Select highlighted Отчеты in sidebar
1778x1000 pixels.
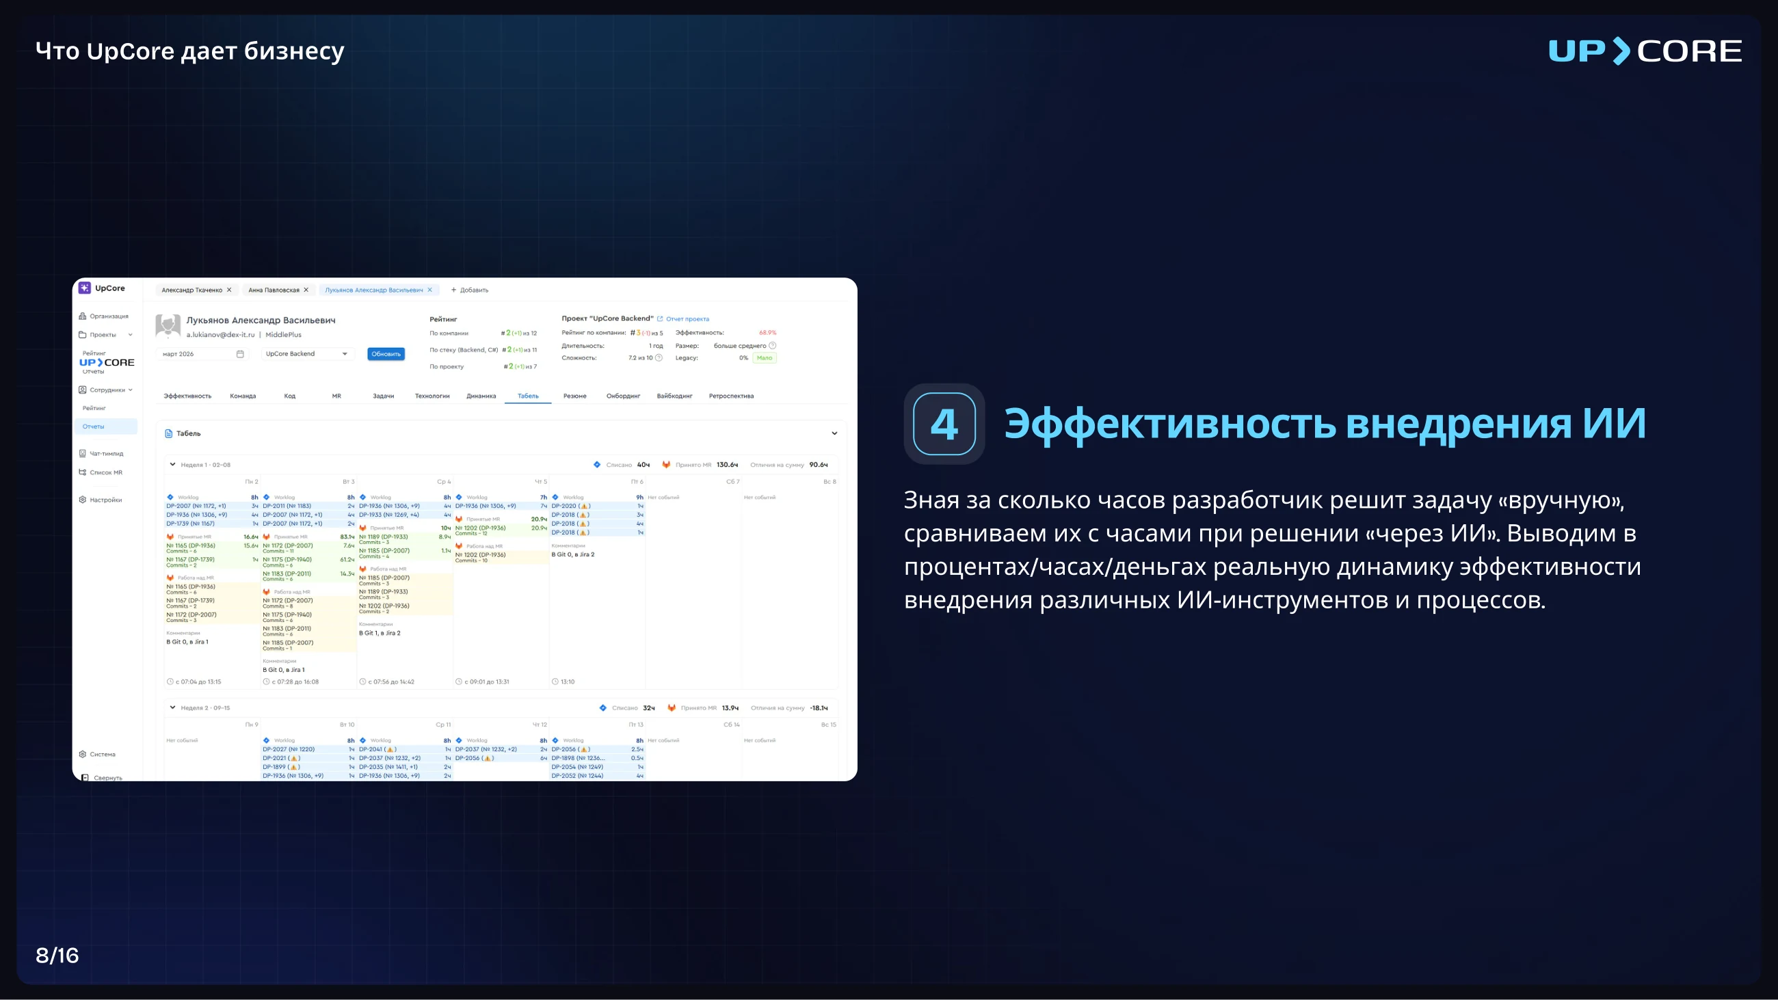pos(106,427)
